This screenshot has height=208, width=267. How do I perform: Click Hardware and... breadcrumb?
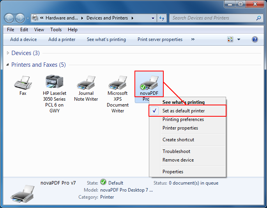coord(62,18)
